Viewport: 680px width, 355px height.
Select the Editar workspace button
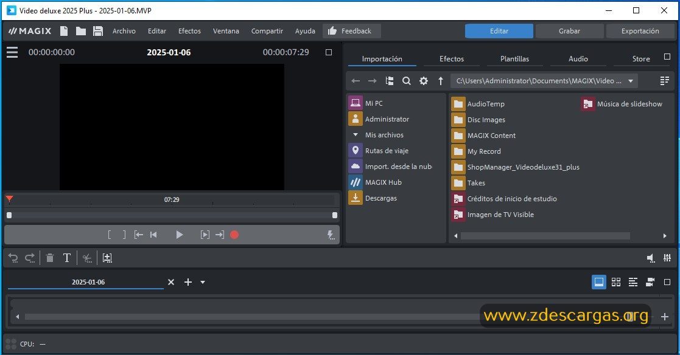point(499,31)
